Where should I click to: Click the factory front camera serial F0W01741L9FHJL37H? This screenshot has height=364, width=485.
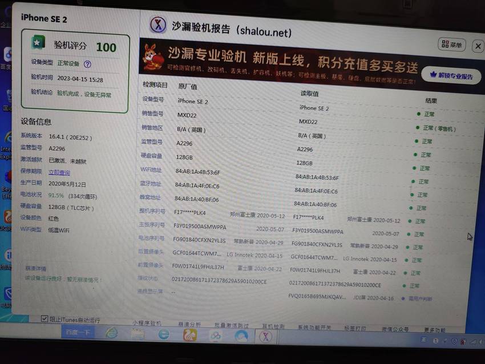198,266
